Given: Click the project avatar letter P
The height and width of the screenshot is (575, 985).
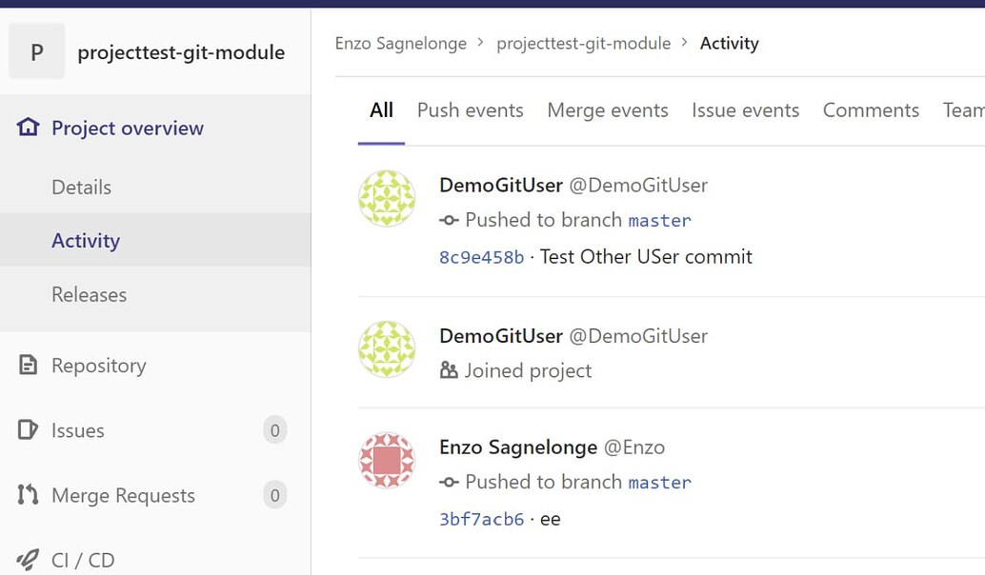Looking at the screenshot, I should click(36, 52).
